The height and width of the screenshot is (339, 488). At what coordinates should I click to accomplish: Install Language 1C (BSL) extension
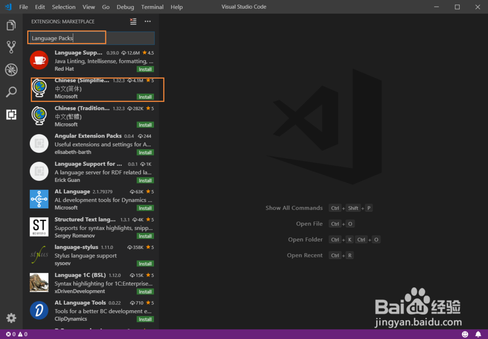[x=145, y=292]
